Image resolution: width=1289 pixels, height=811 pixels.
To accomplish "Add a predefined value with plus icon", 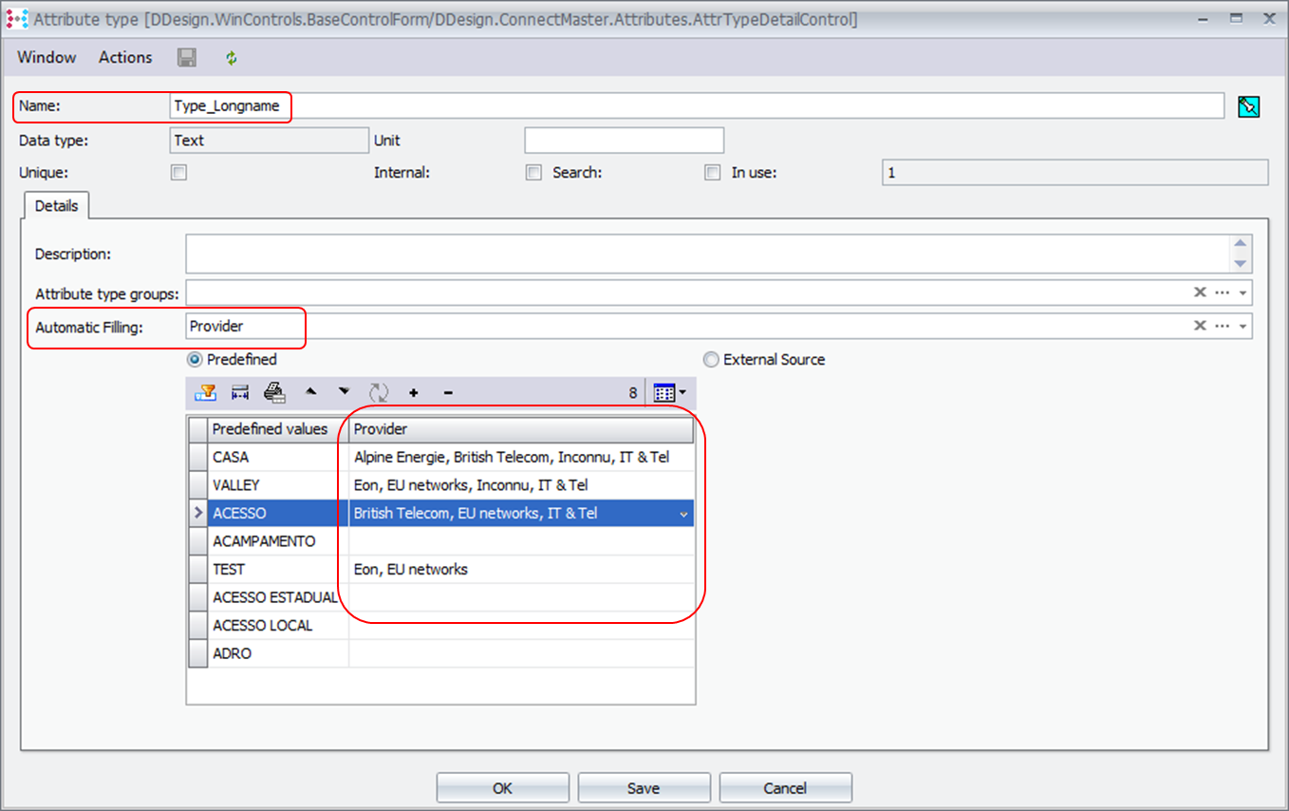I will (x=414, y=392).
